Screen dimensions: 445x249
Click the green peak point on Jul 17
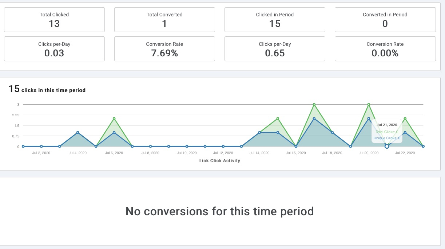pyautogui.click(x=314, y=105)
